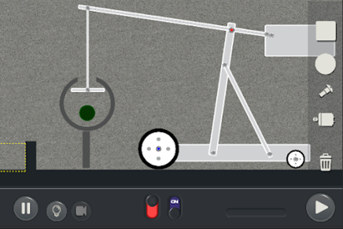Click the dark progress bar

[x=256, y=212]
